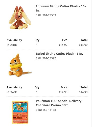Click the Total header in the Buizel row
Screen dimensions: 94x127
coord(84,87)
